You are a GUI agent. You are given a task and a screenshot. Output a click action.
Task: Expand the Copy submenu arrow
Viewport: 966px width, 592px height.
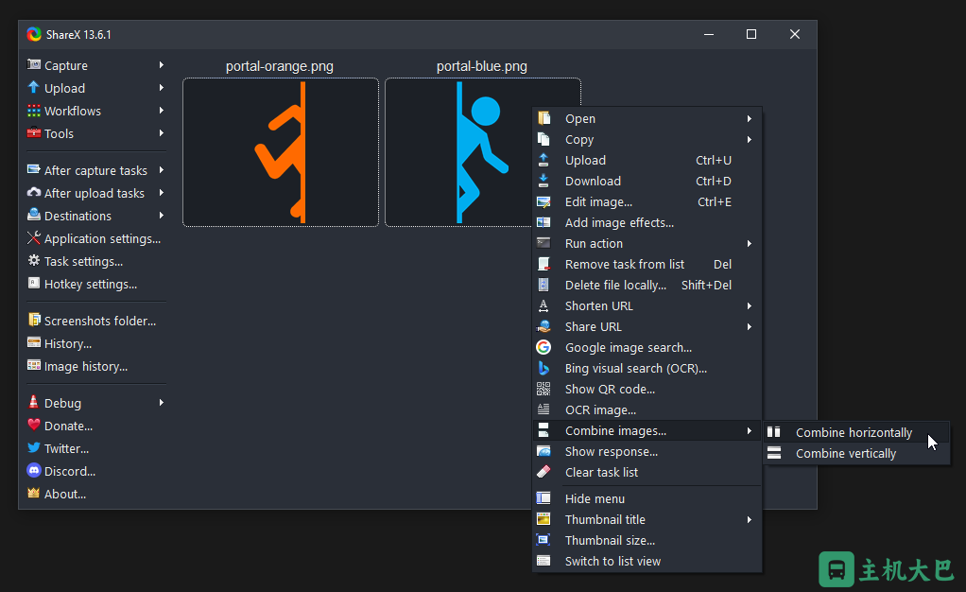point(750,139)
